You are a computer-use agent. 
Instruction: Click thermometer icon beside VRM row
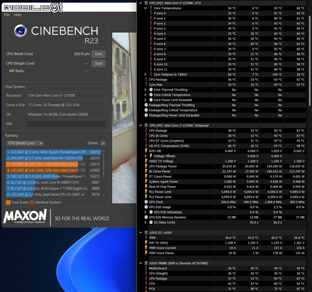click(x=146, y=238)
